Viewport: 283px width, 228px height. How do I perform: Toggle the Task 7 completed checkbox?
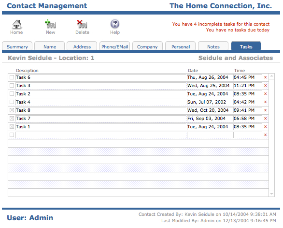pyautogui.click(x=12, y=119)
